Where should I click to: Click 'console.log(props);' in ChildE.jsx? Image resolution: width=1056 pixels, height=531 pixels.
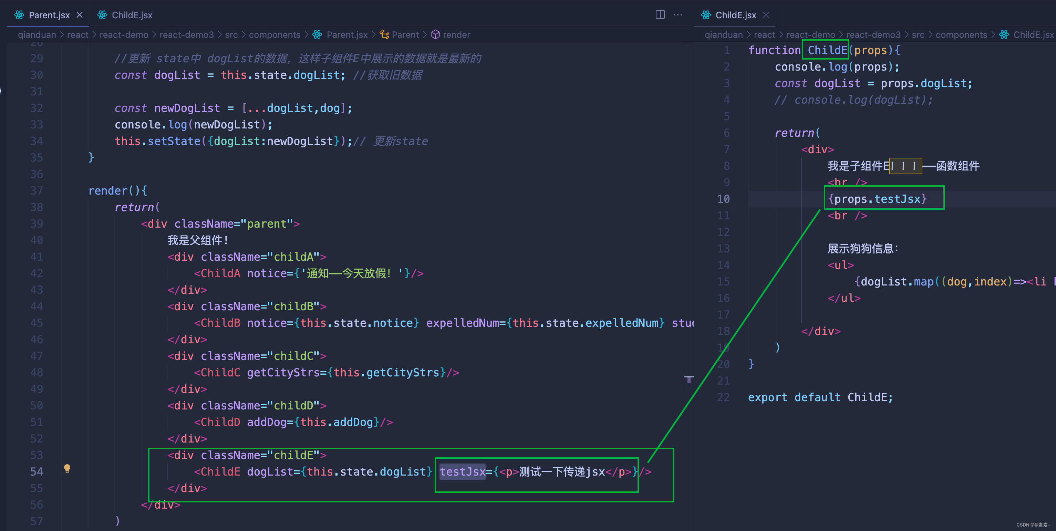[837, 66]
